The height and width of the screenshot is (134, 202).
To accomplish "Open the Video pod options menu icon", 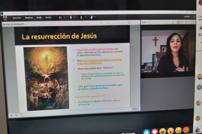I will [x=193, y=22].
